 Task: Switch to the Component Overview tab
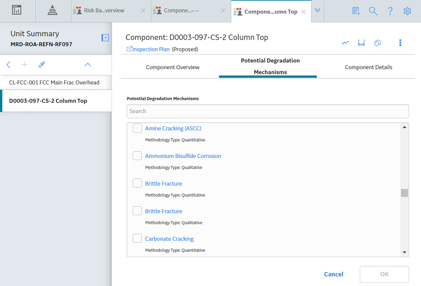[x=173, y=67]
